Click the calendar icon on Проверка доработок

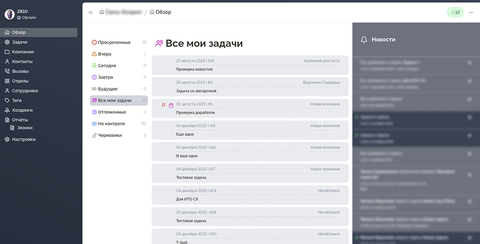[x=171, y=105]
